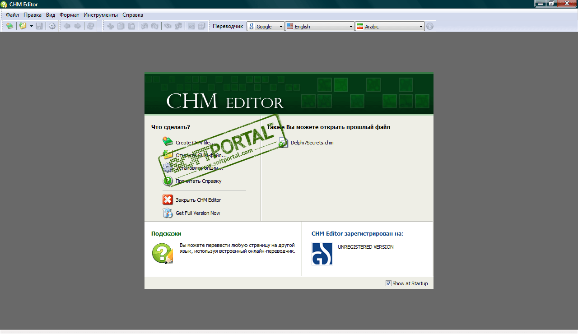Screen dimensions: 578x334
Task: Open the Формат menu
Action: tap(70, 15)
